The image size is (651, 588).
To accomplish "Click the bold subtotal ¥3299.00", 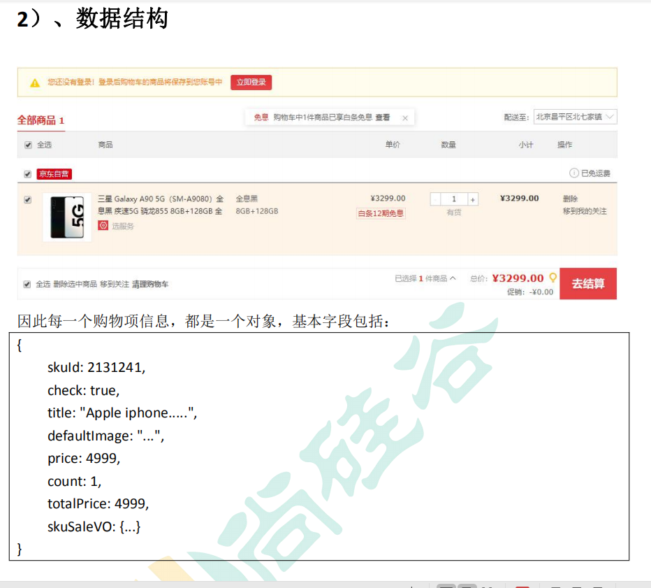I will tap(520, 199).
